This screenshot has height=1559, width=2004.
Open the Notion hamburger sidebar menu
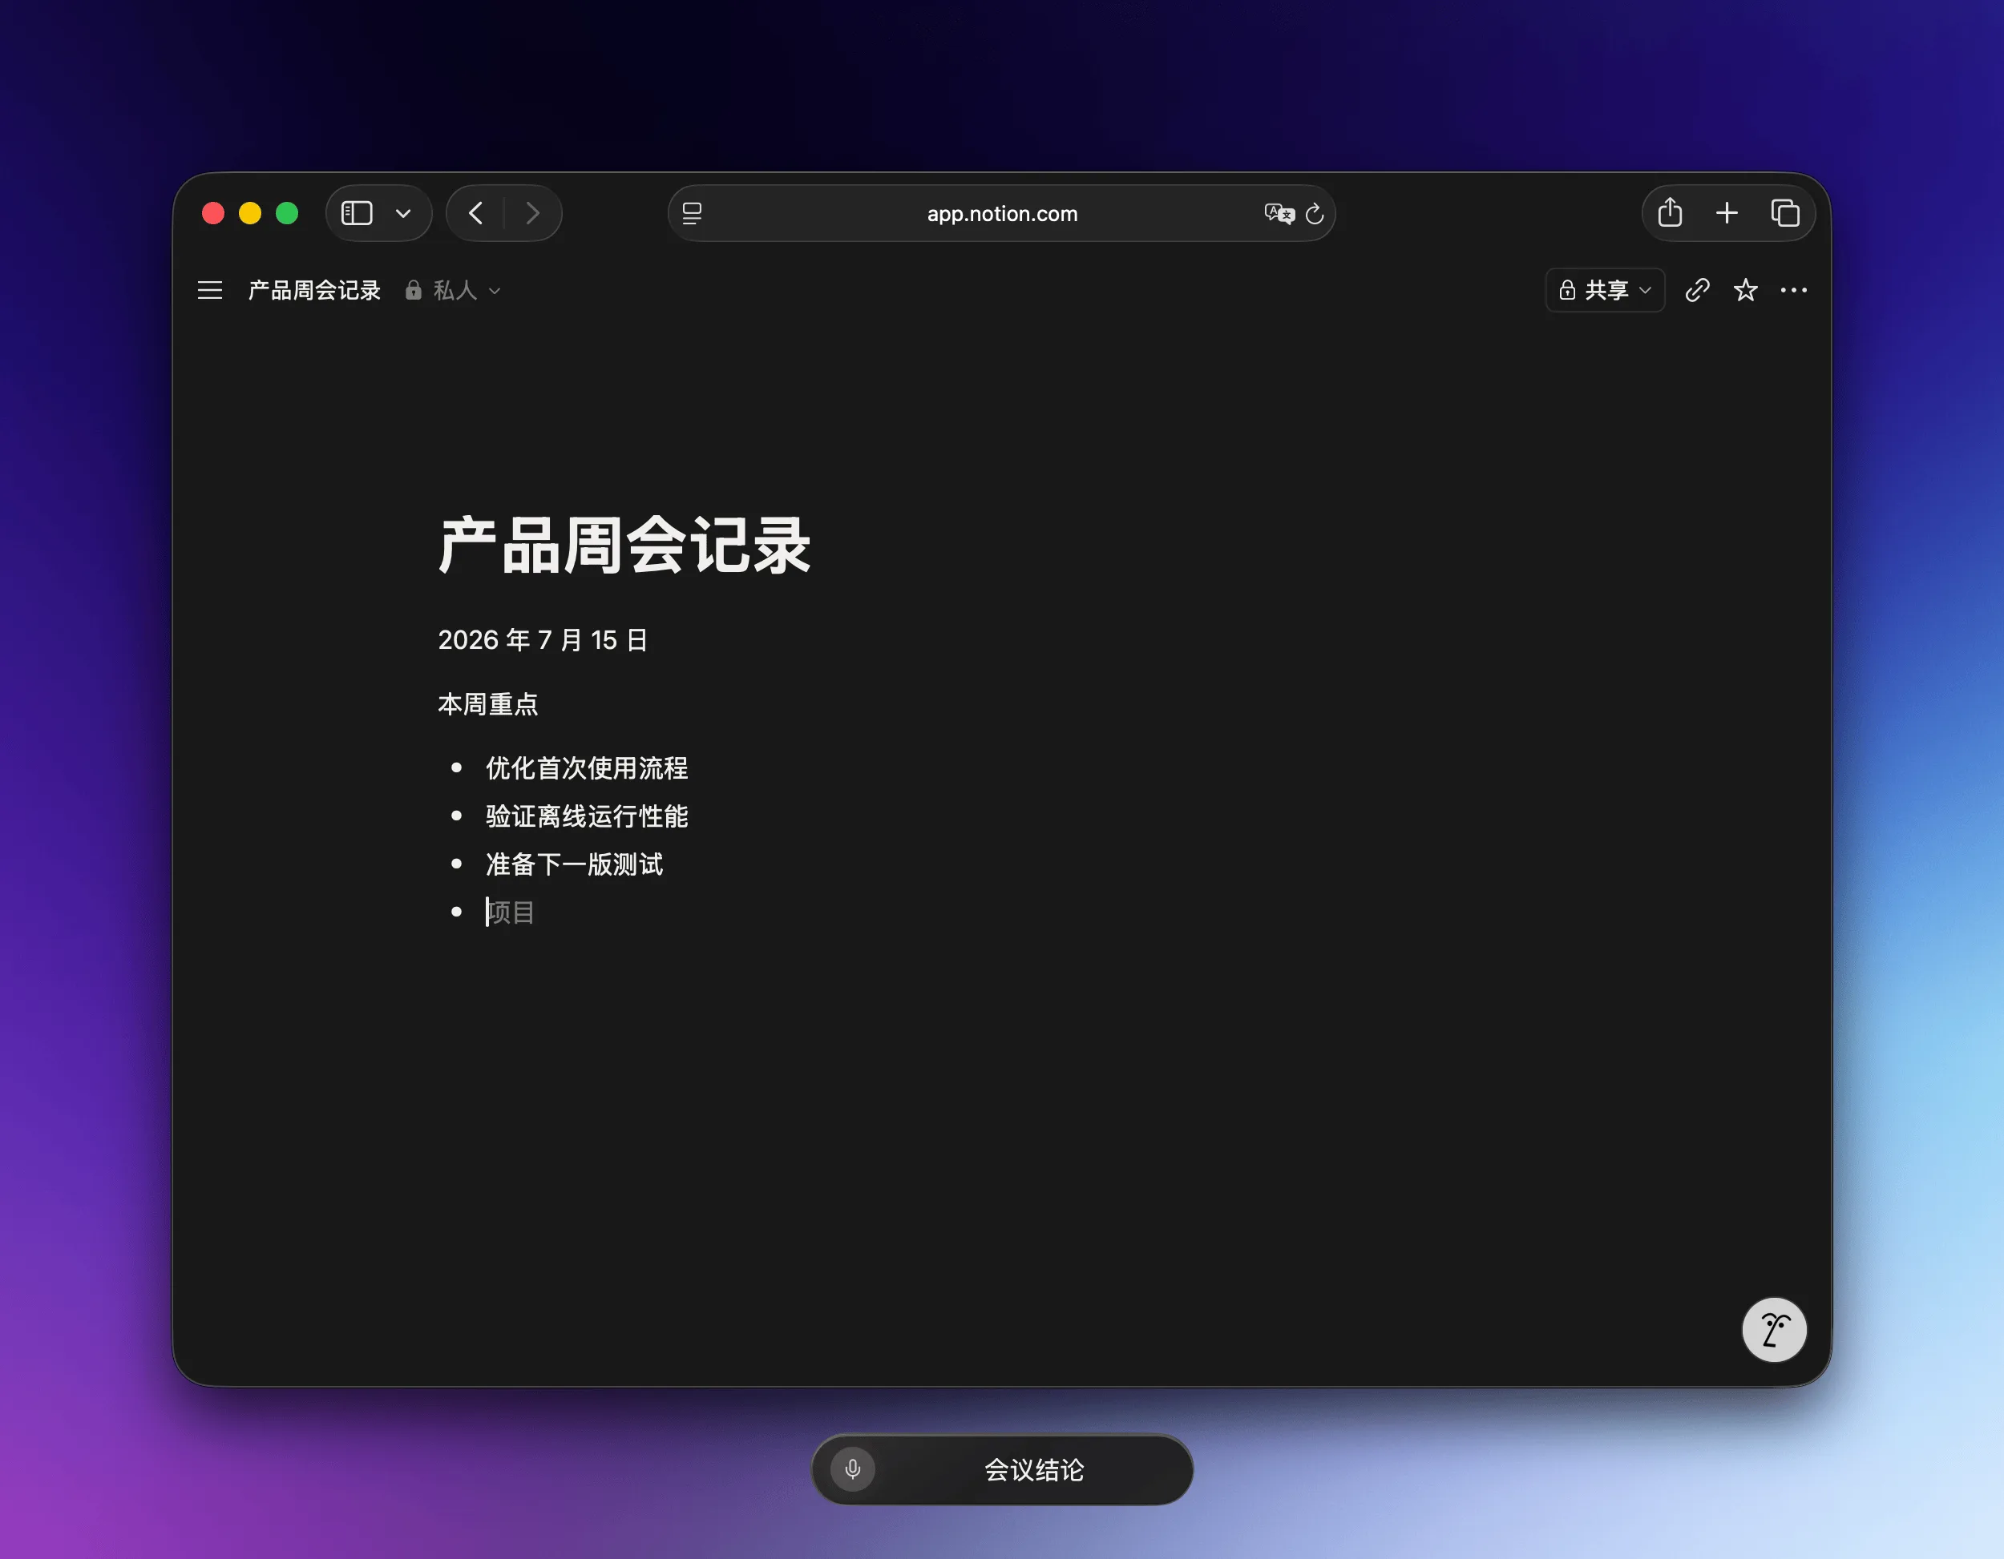[210, 291]
